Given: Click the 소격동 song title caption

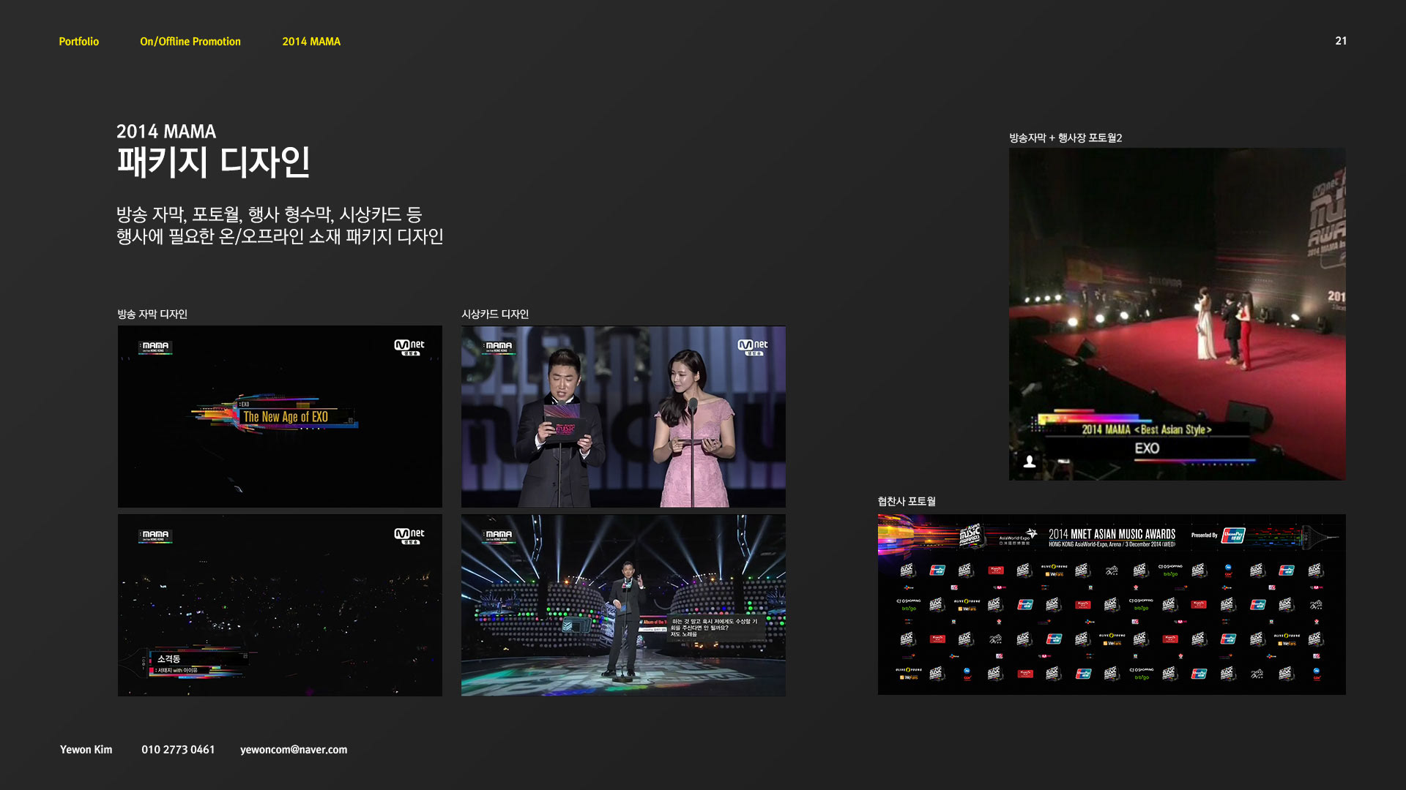Looking at the screenshot, I should (x=168, y=659).
